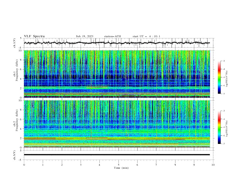Viewport: 240px width, 185px height.
Task: Click time axis tick label "7"
Action: tap(156, 165)
